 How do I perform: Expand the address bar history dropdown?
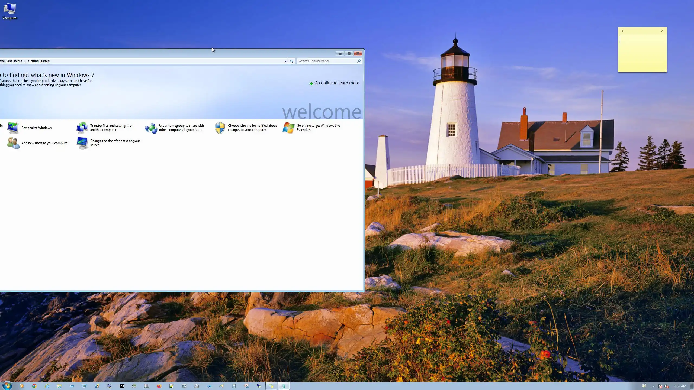[285, 61]
